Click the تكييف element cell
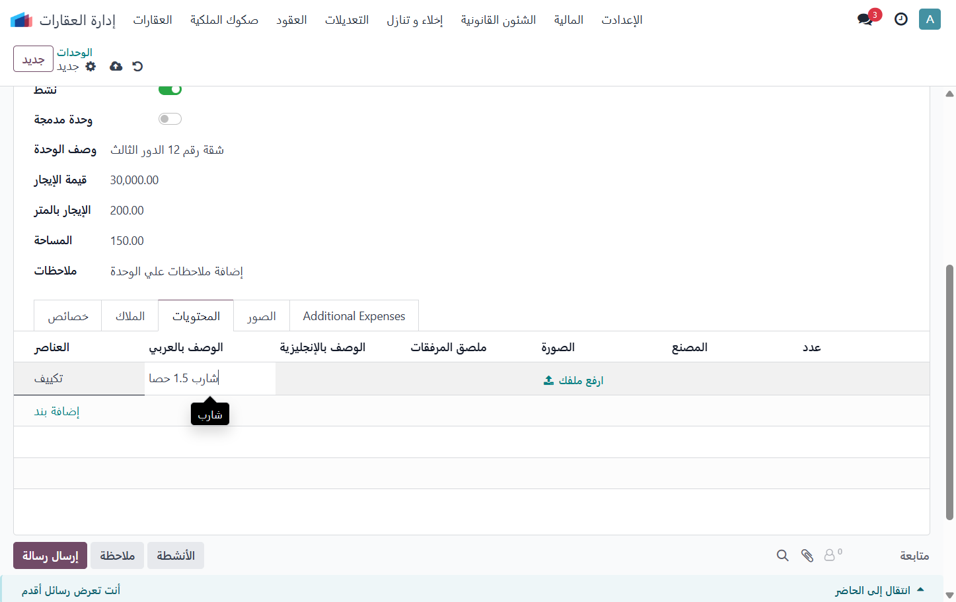Screen dimensions: 956x602 point(79,378)
